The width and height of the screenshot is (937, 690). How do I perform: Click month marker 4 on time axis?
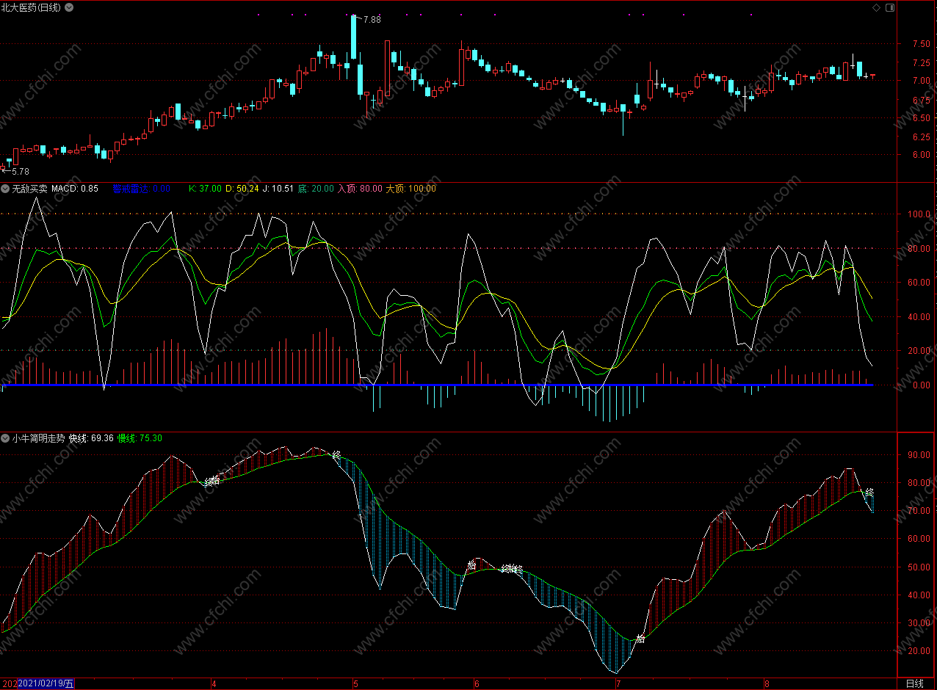click(214, 683)
